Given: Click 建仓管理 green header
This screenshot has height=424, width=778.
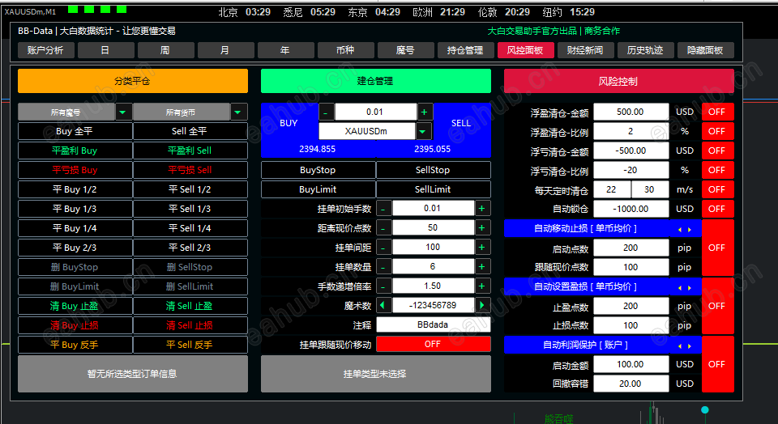Looking at the screenshot, I should (375, 81).
